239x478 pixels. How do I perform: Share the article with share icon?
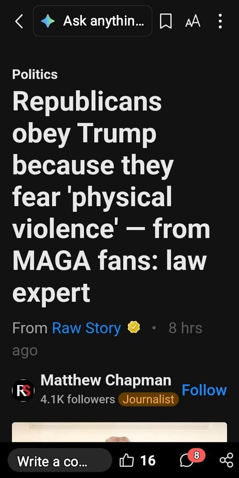click(227, 460)
